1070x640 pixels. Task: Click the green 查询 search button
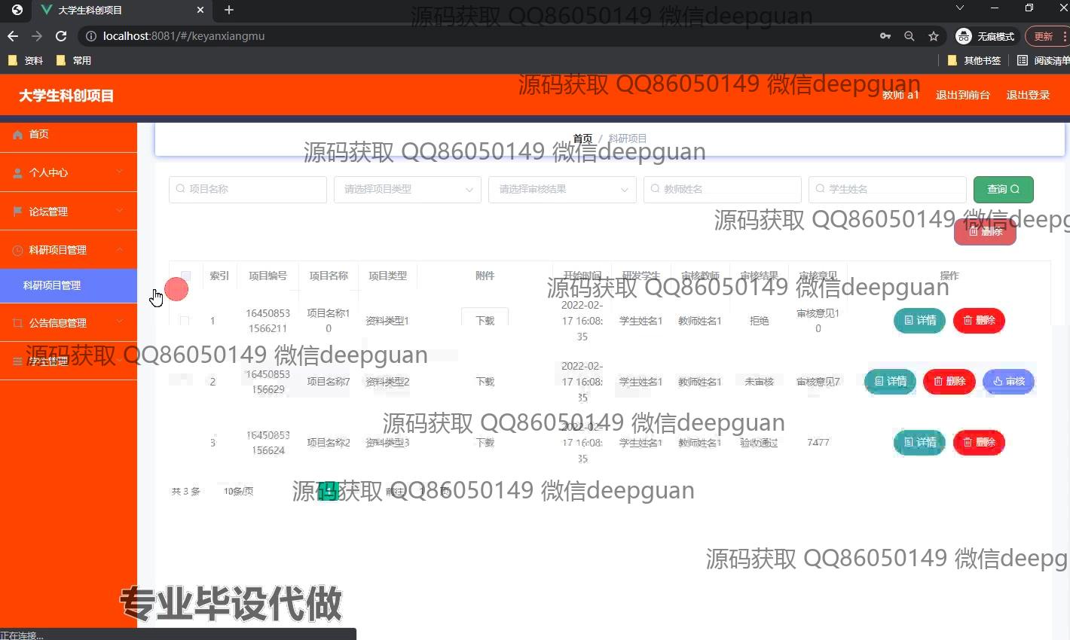coord(1003,190)
